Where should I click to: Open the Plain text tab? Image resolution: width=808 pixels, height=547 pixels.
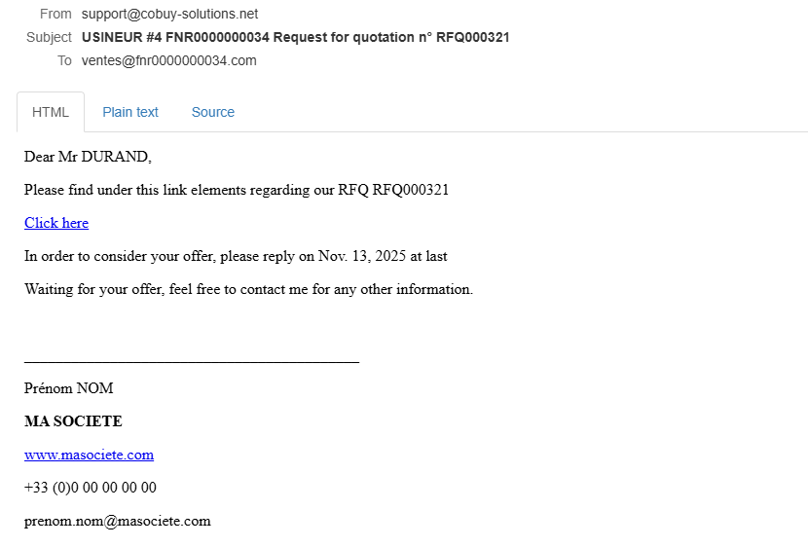tap(130, 112)
